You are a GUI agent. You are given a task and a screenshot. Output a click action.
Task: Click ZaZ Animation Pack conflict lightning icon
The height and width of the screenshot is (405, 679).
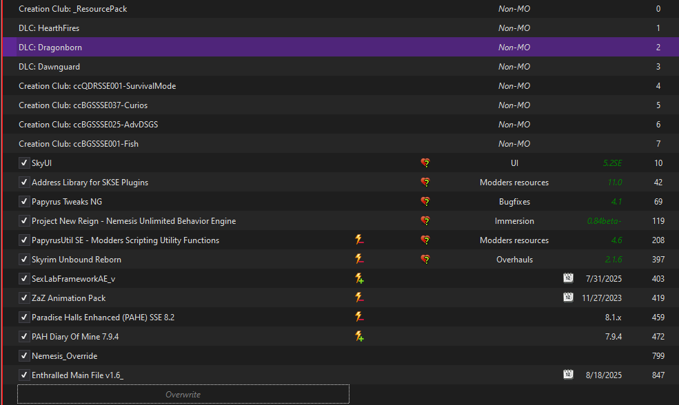[x=359, y=298]
